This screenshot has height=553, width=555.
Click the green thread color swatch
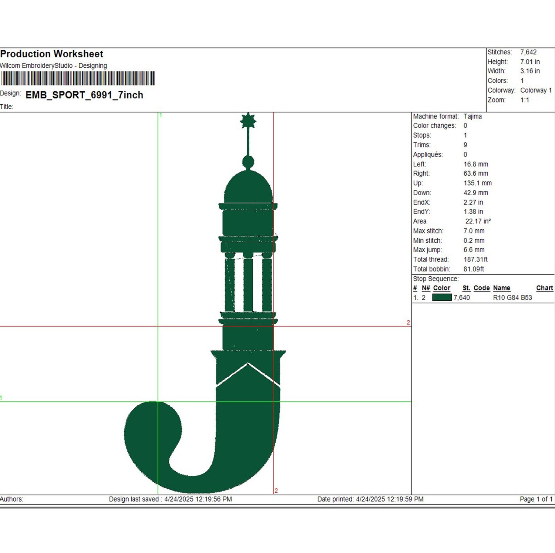point(442,297)
